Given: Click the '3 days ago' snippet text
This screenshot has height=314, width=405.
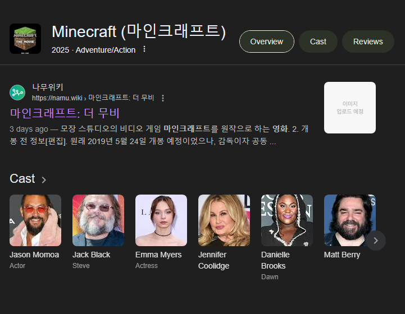Looking at the screenshot, I should 29,129.
